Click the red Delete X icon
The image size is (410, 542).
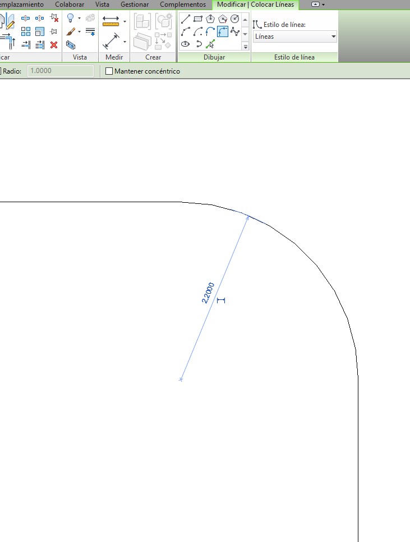pyautogui.click(x=54, y=45)
